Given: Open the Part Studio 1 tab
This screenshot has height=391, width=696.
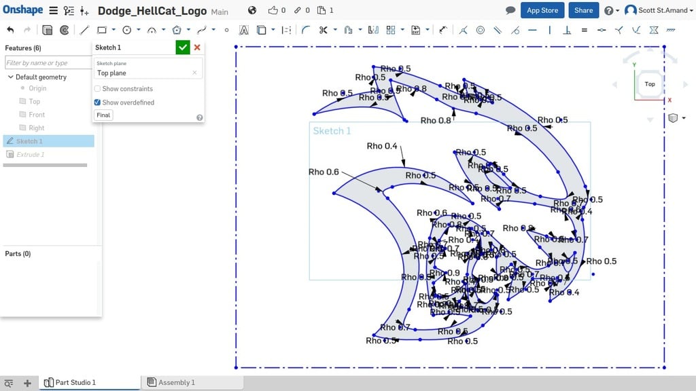Looking at the screenshot, I should pos(75,383).
